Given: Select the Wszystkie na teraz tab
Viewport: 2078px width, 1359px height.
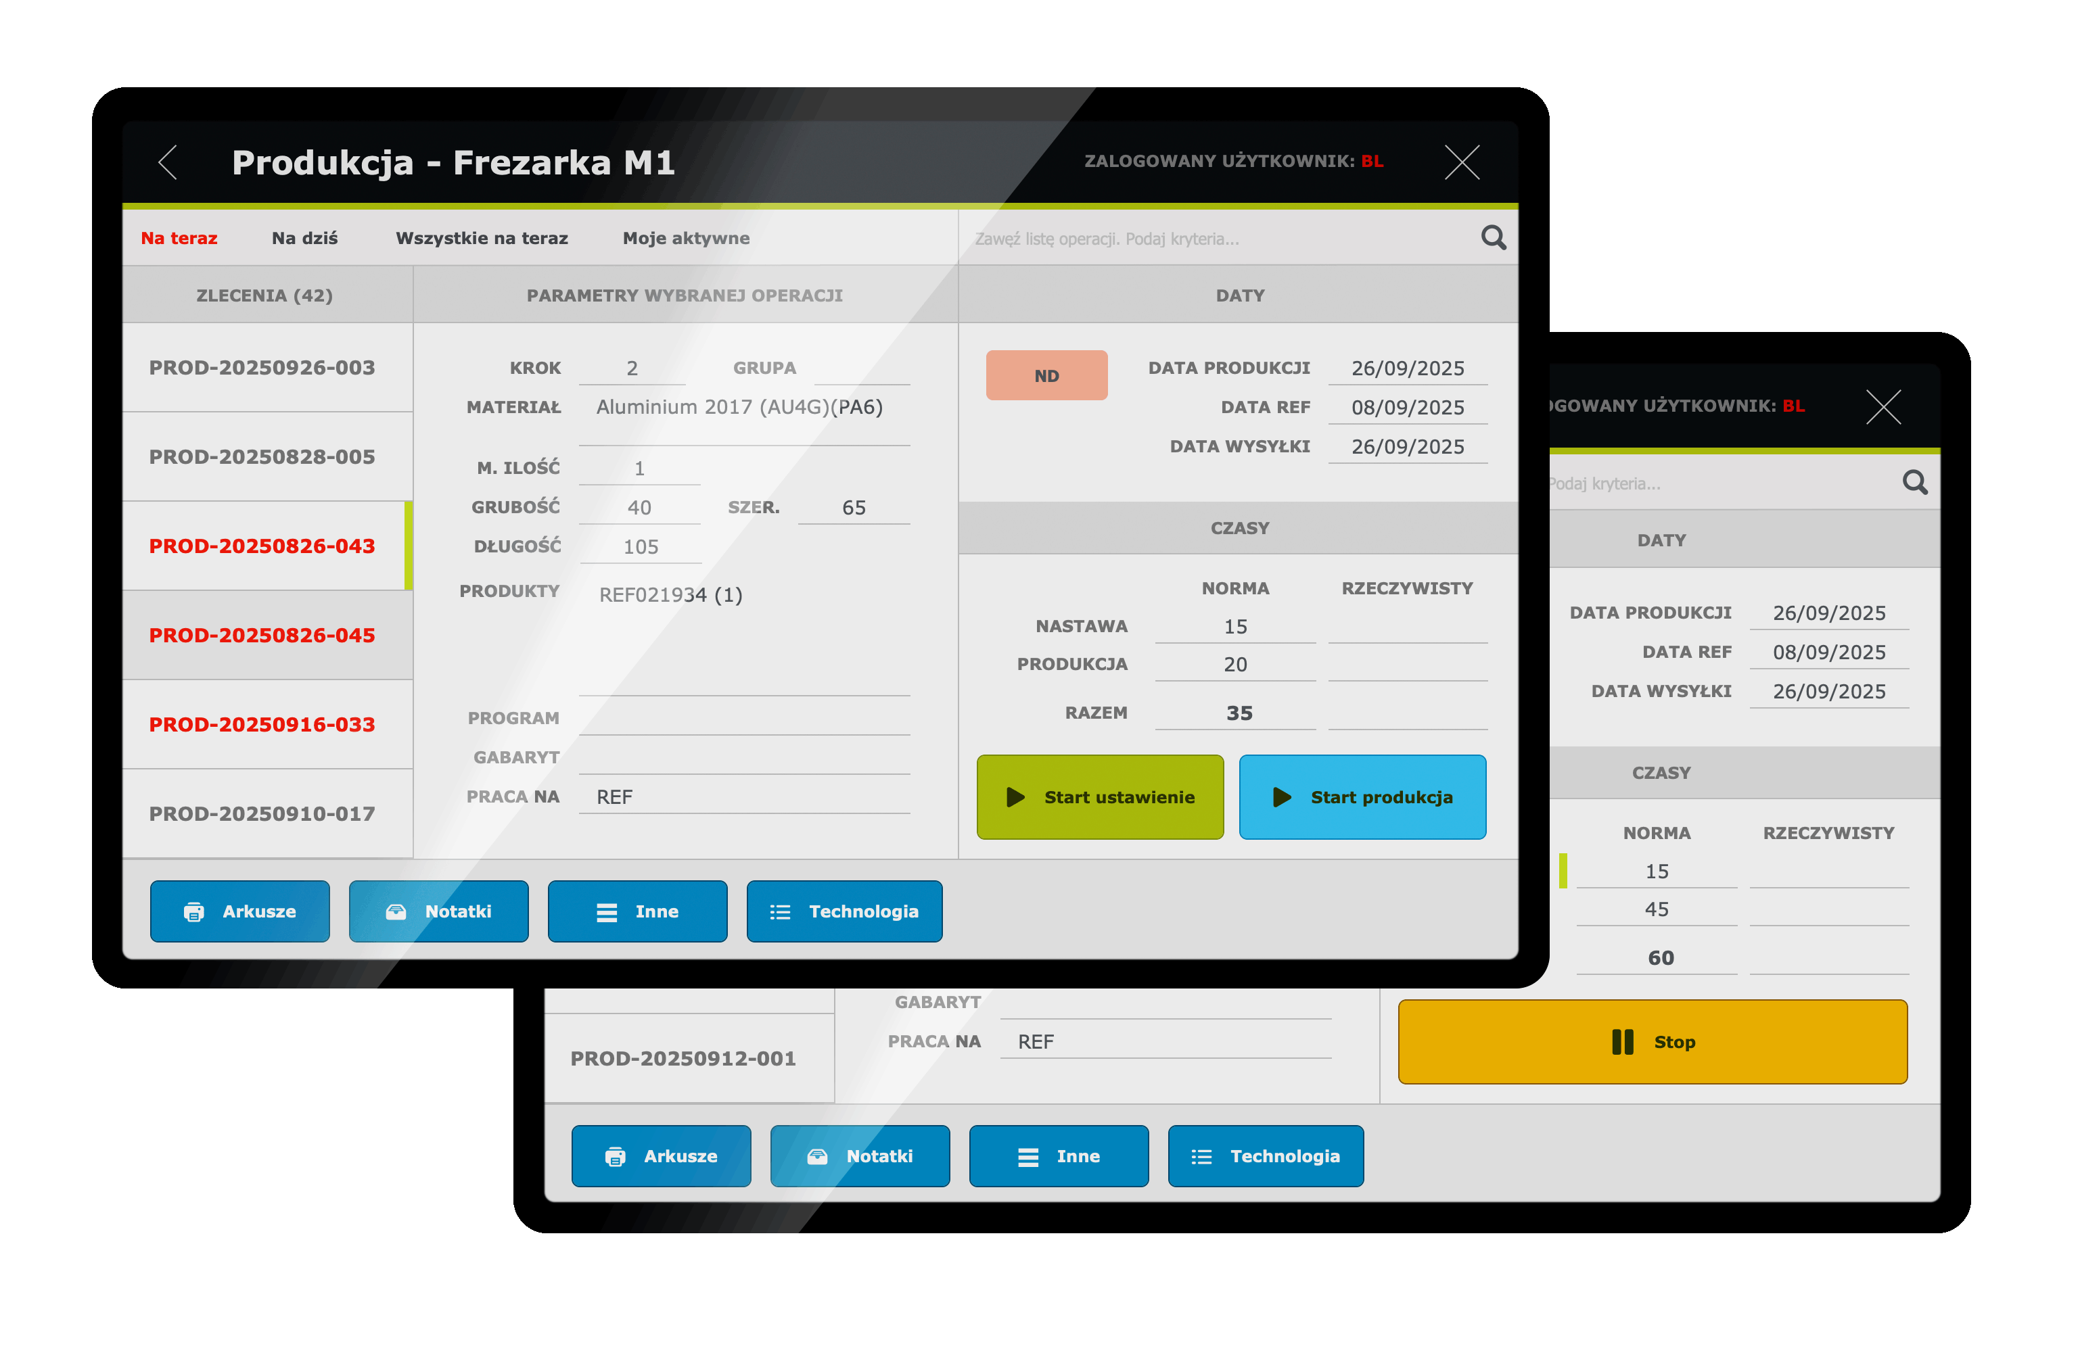Looking at the screenshot, I should pos(481,238).
